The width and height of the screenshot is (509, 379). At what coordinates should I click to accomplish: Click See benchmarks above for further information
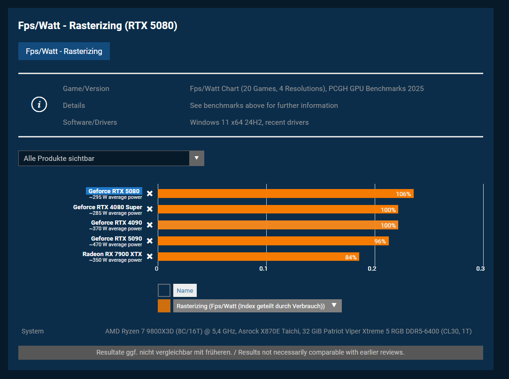[264, 106]
